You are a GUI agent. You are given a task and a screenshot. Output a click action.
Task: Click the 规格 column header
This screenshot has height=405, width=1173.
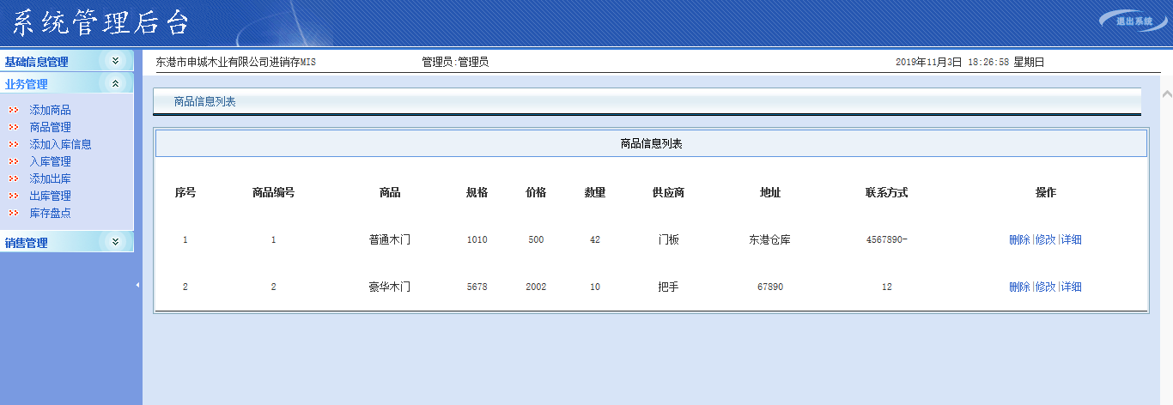pyautogui.click(x=477, y=192)
